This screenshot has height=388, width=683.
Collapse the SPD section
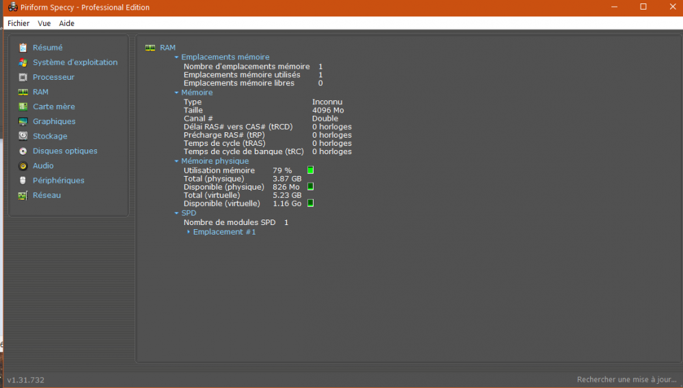click(177, 213)
